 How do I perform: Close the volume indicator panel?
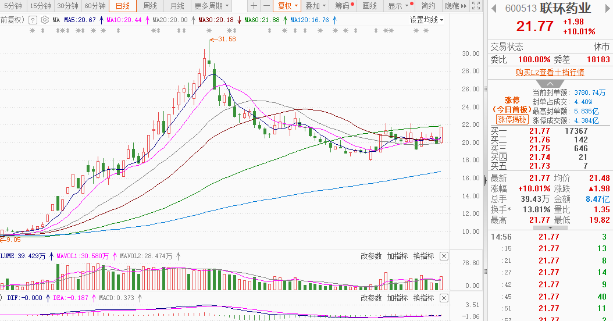(x=444, y=256)
